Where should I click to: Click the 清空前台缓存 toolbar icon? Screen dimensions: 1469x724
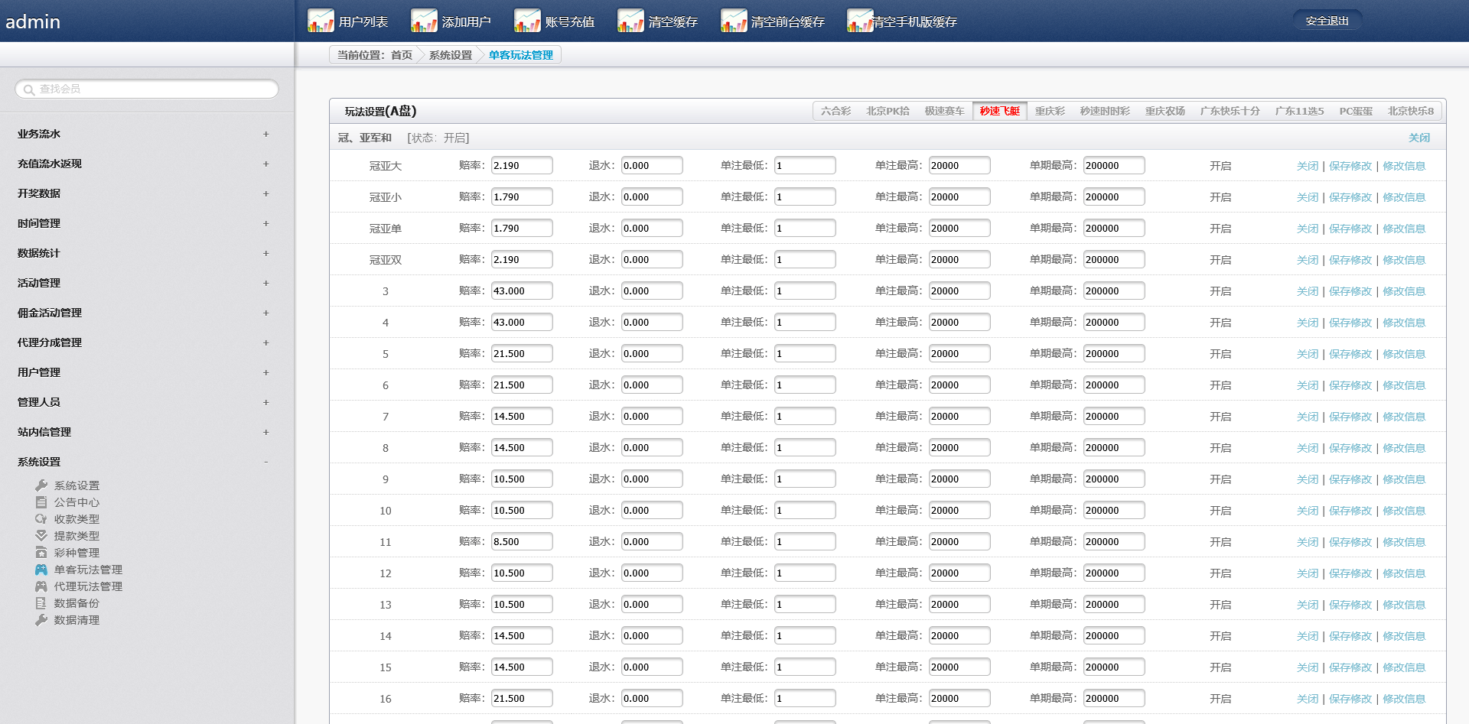coord(734,21)
